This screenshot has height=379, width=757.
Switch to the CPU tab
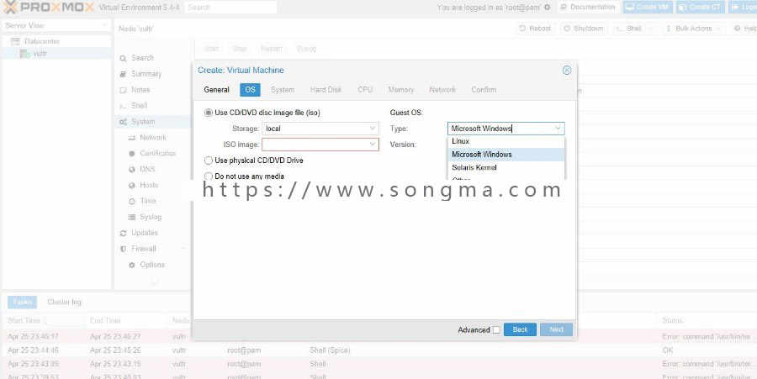click(365, 90)
